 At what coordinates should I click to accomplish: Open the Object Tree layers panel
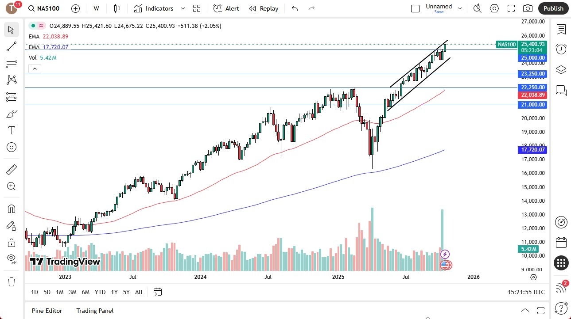[x=561, y=69]
